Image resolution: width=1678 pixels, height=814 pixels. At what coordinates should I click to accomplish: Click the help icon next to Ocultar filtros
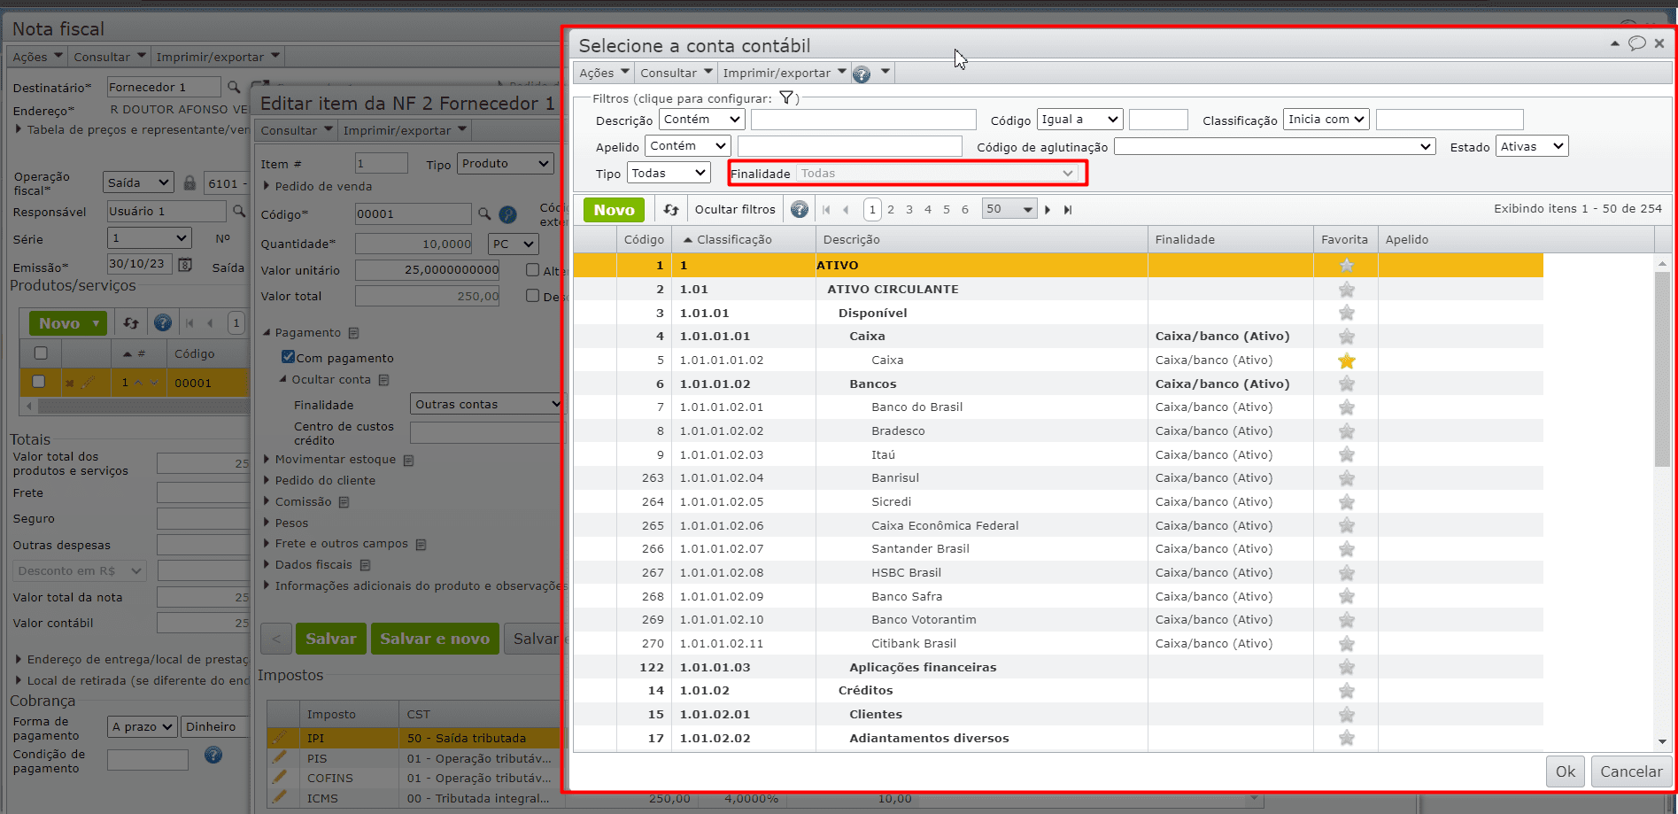tap(800, 210)
